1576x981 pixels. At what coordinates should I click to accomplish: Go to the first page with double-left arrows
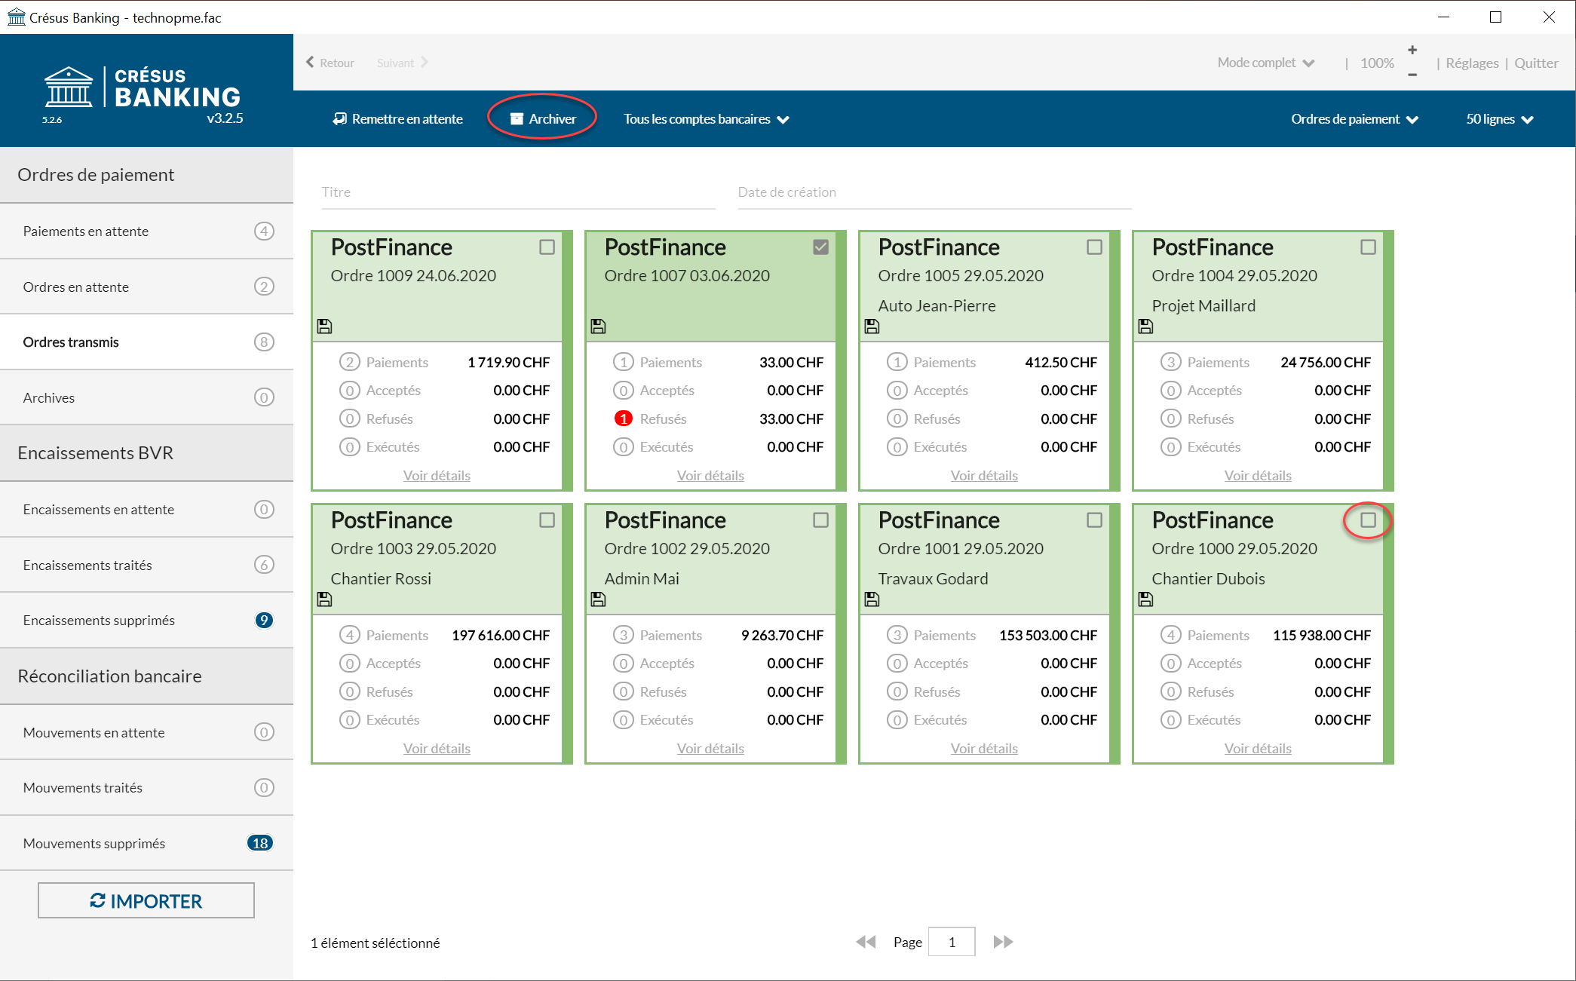tap(866, 942)
